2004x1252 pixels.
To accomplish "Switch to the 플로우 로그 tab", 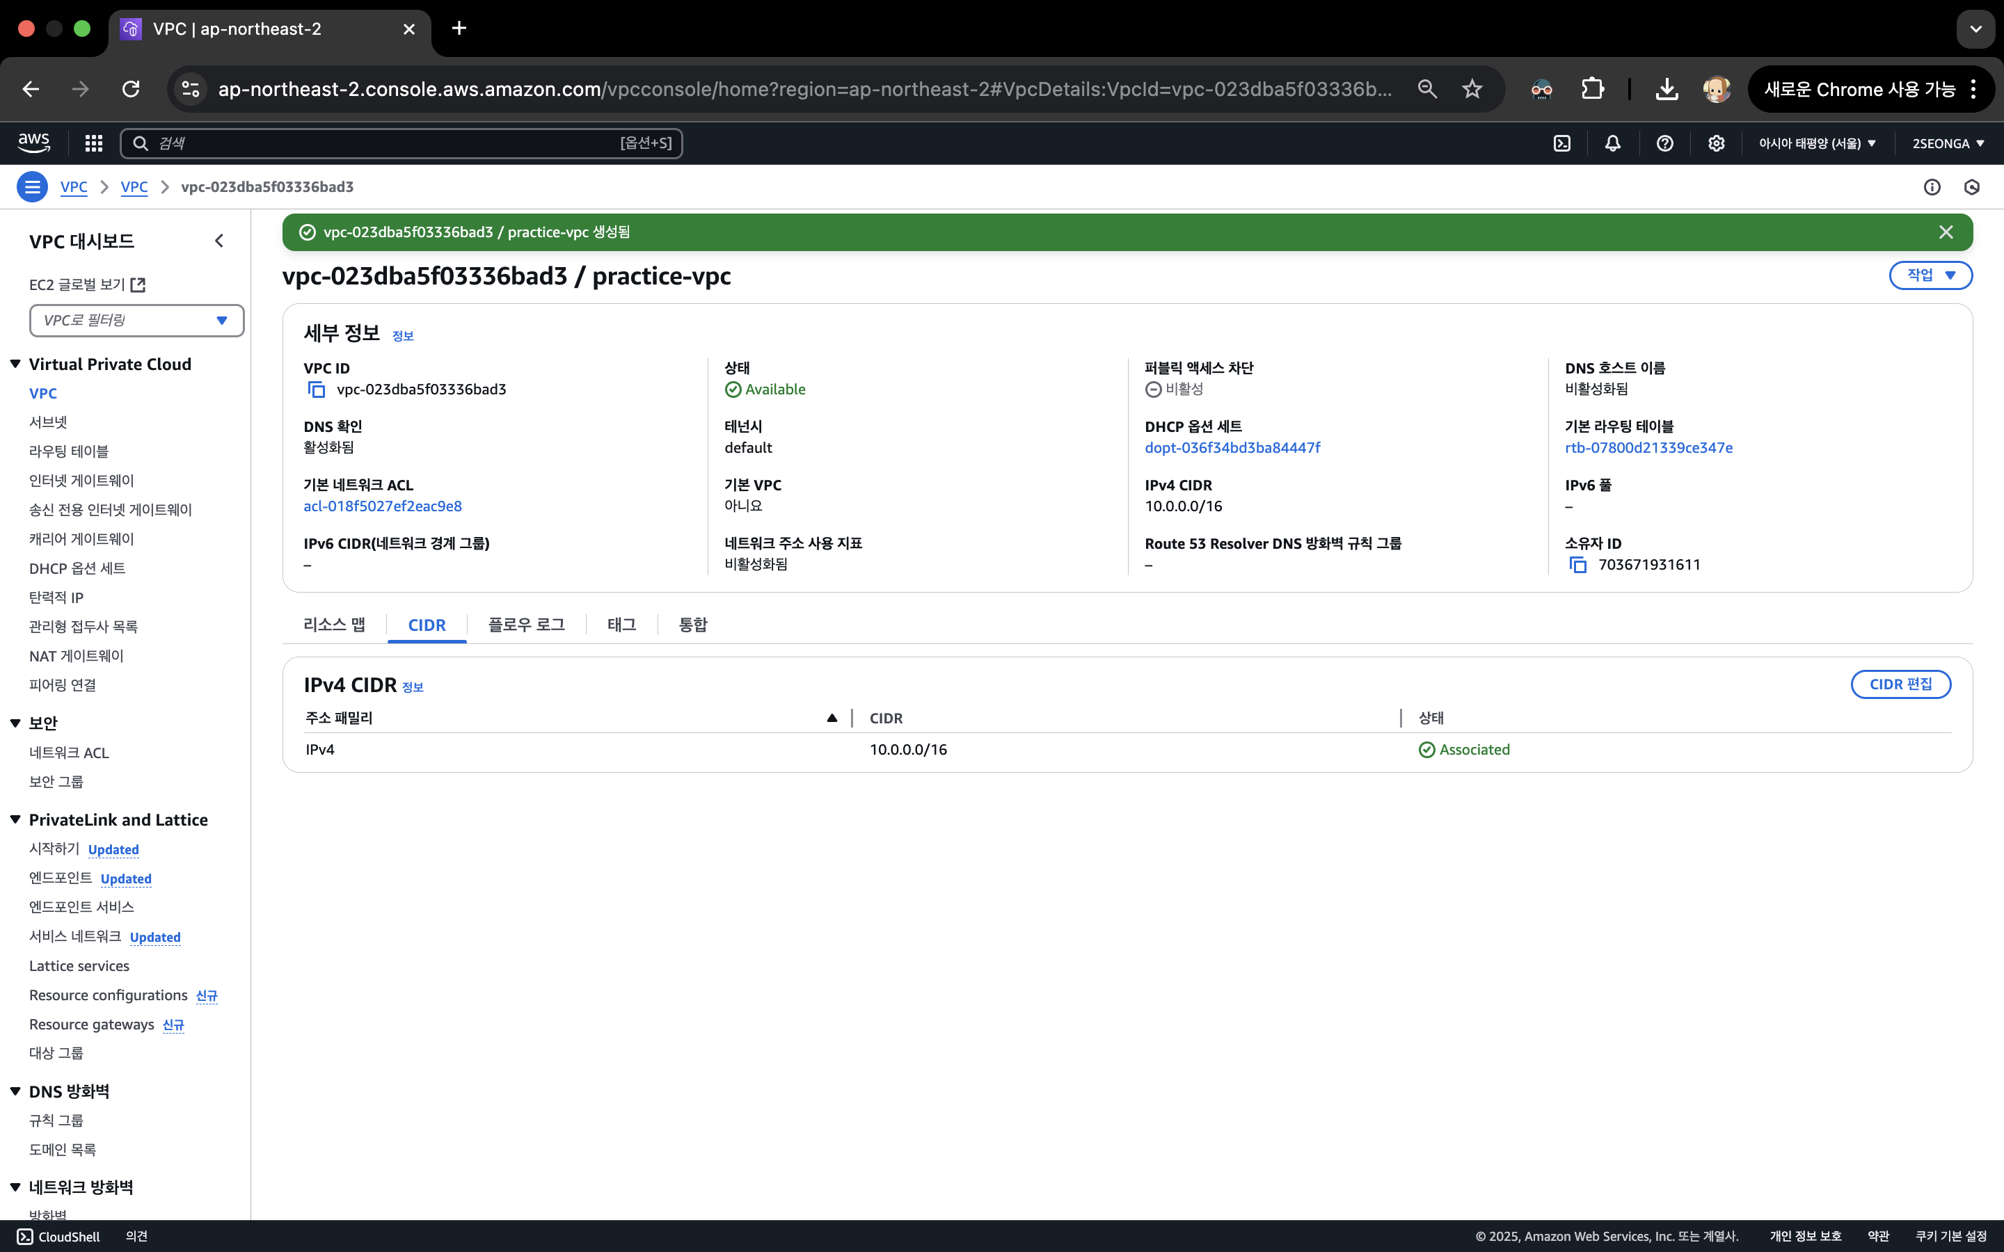I will coord(526,625).
